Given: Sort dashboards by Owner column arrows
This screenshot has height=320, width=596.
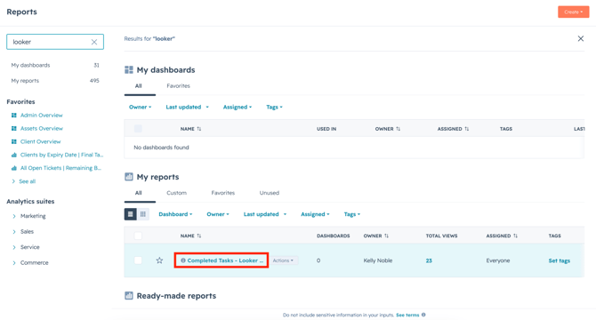Looking at the screenshot, I should pos(398,129).
